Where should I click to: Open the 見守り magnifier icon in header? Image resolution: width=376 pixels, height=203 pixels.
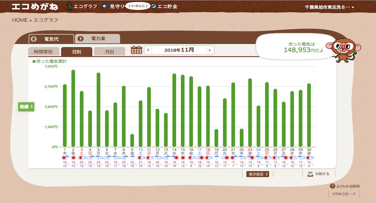pyautogui.click(x=105, y=6)
